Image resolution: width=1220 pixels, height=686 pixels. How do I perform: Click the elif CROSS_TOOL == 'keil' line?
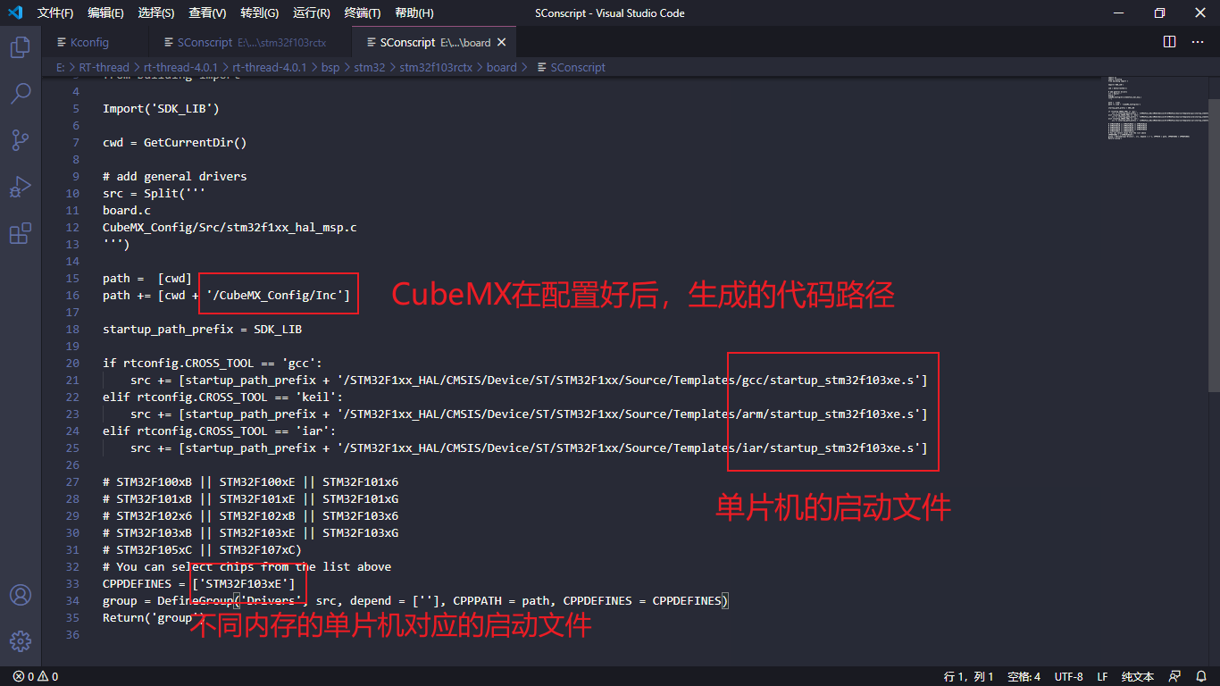pos(222,397)
